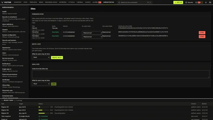Leave the PIII-EMEA site

click(x=202, y=36)
